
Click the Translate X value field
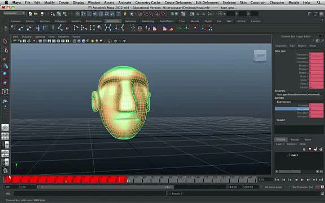click(316, 54)
